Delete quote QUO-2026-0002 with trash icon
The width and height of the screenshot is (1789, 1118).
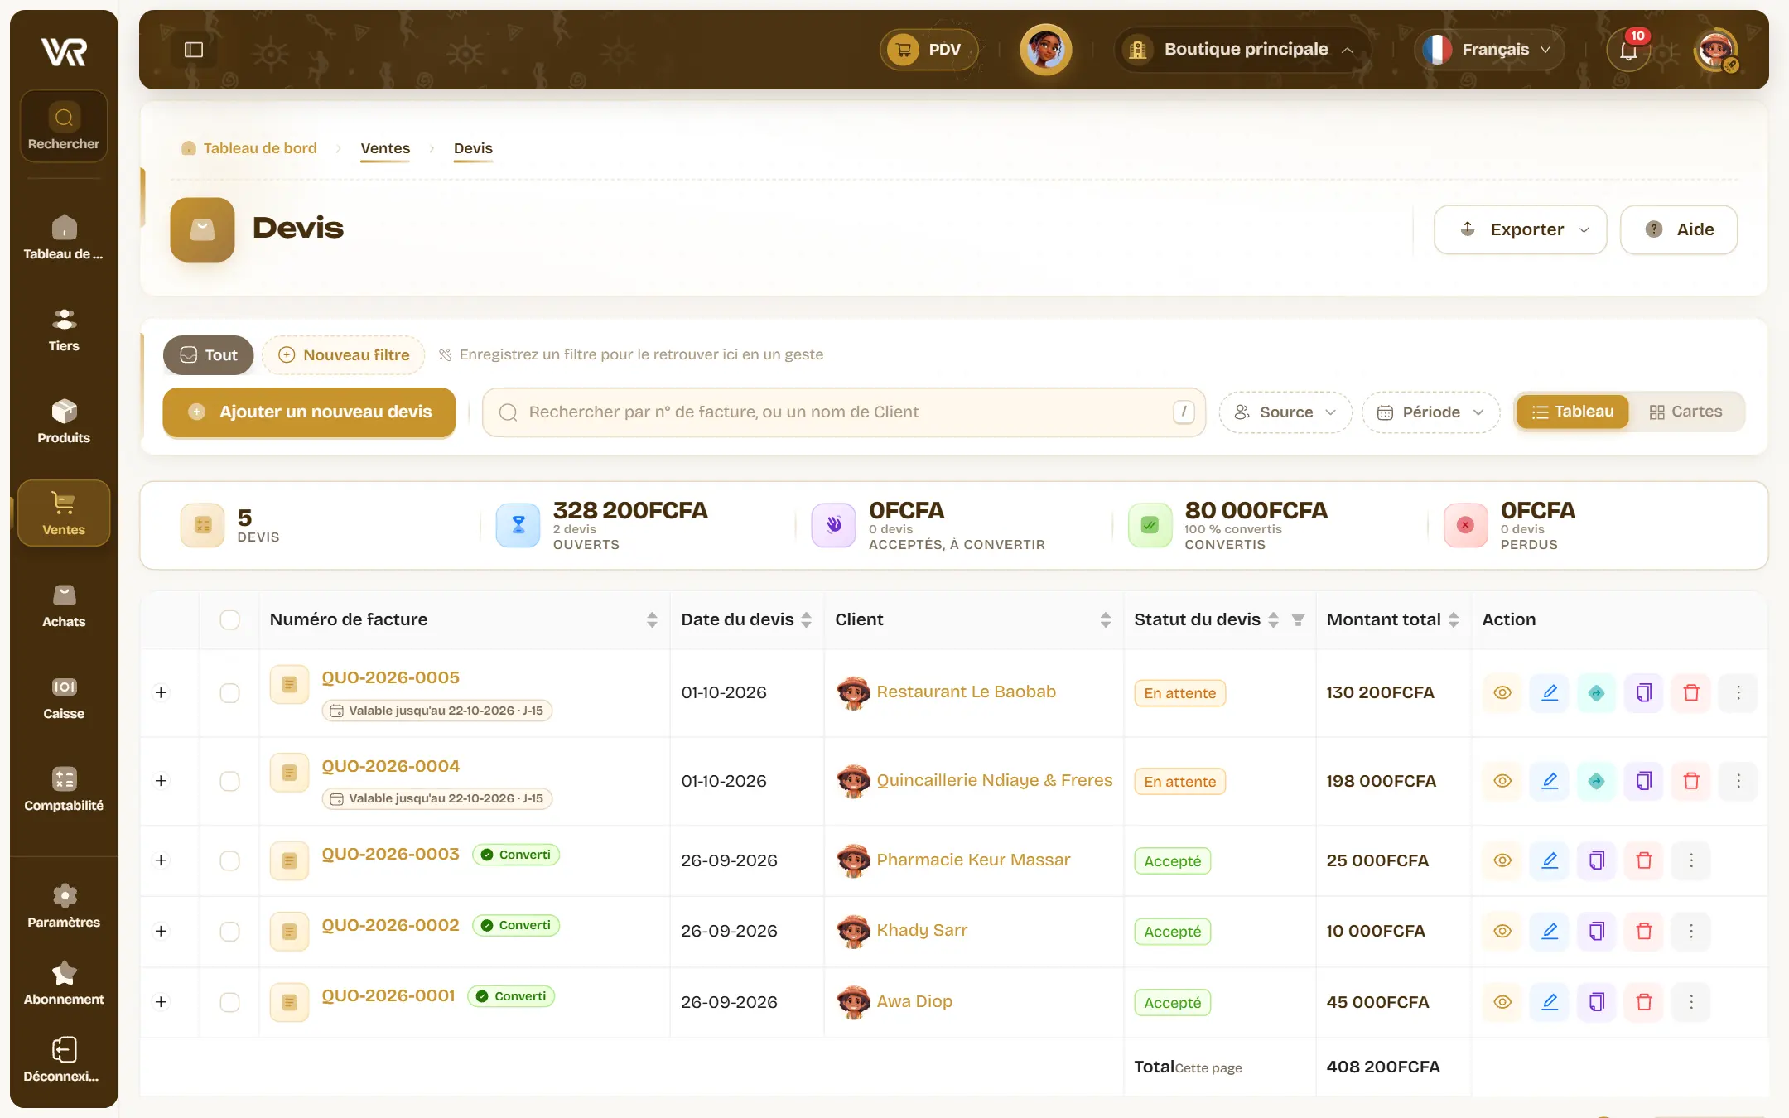click(x=1644, y=931)
